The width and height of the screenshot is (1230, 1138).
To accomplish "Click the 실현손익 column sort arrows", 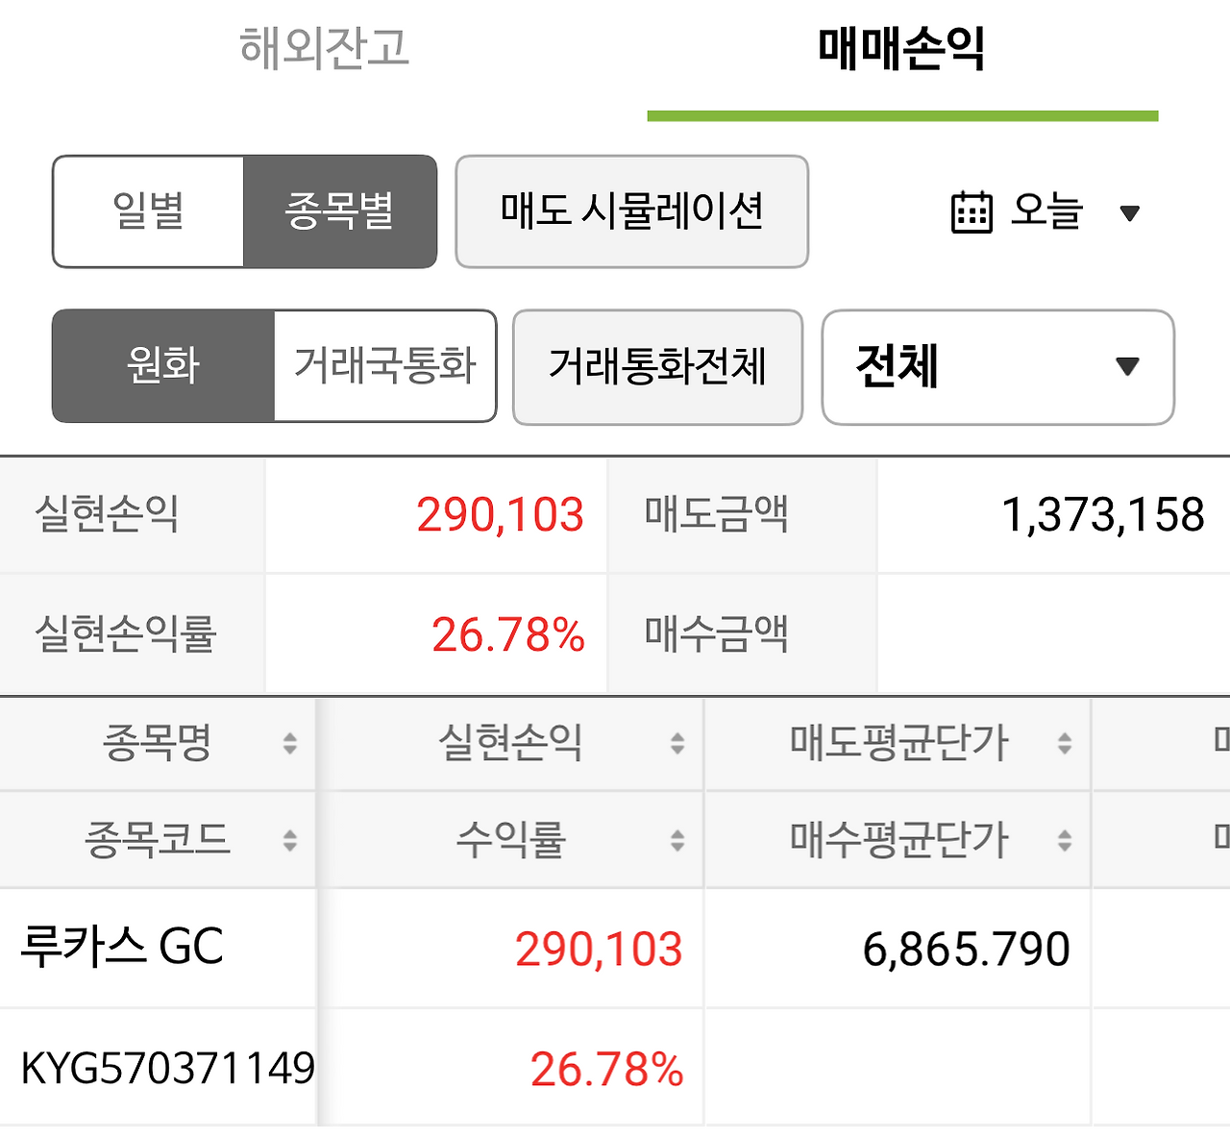I will tap(676, 742).
